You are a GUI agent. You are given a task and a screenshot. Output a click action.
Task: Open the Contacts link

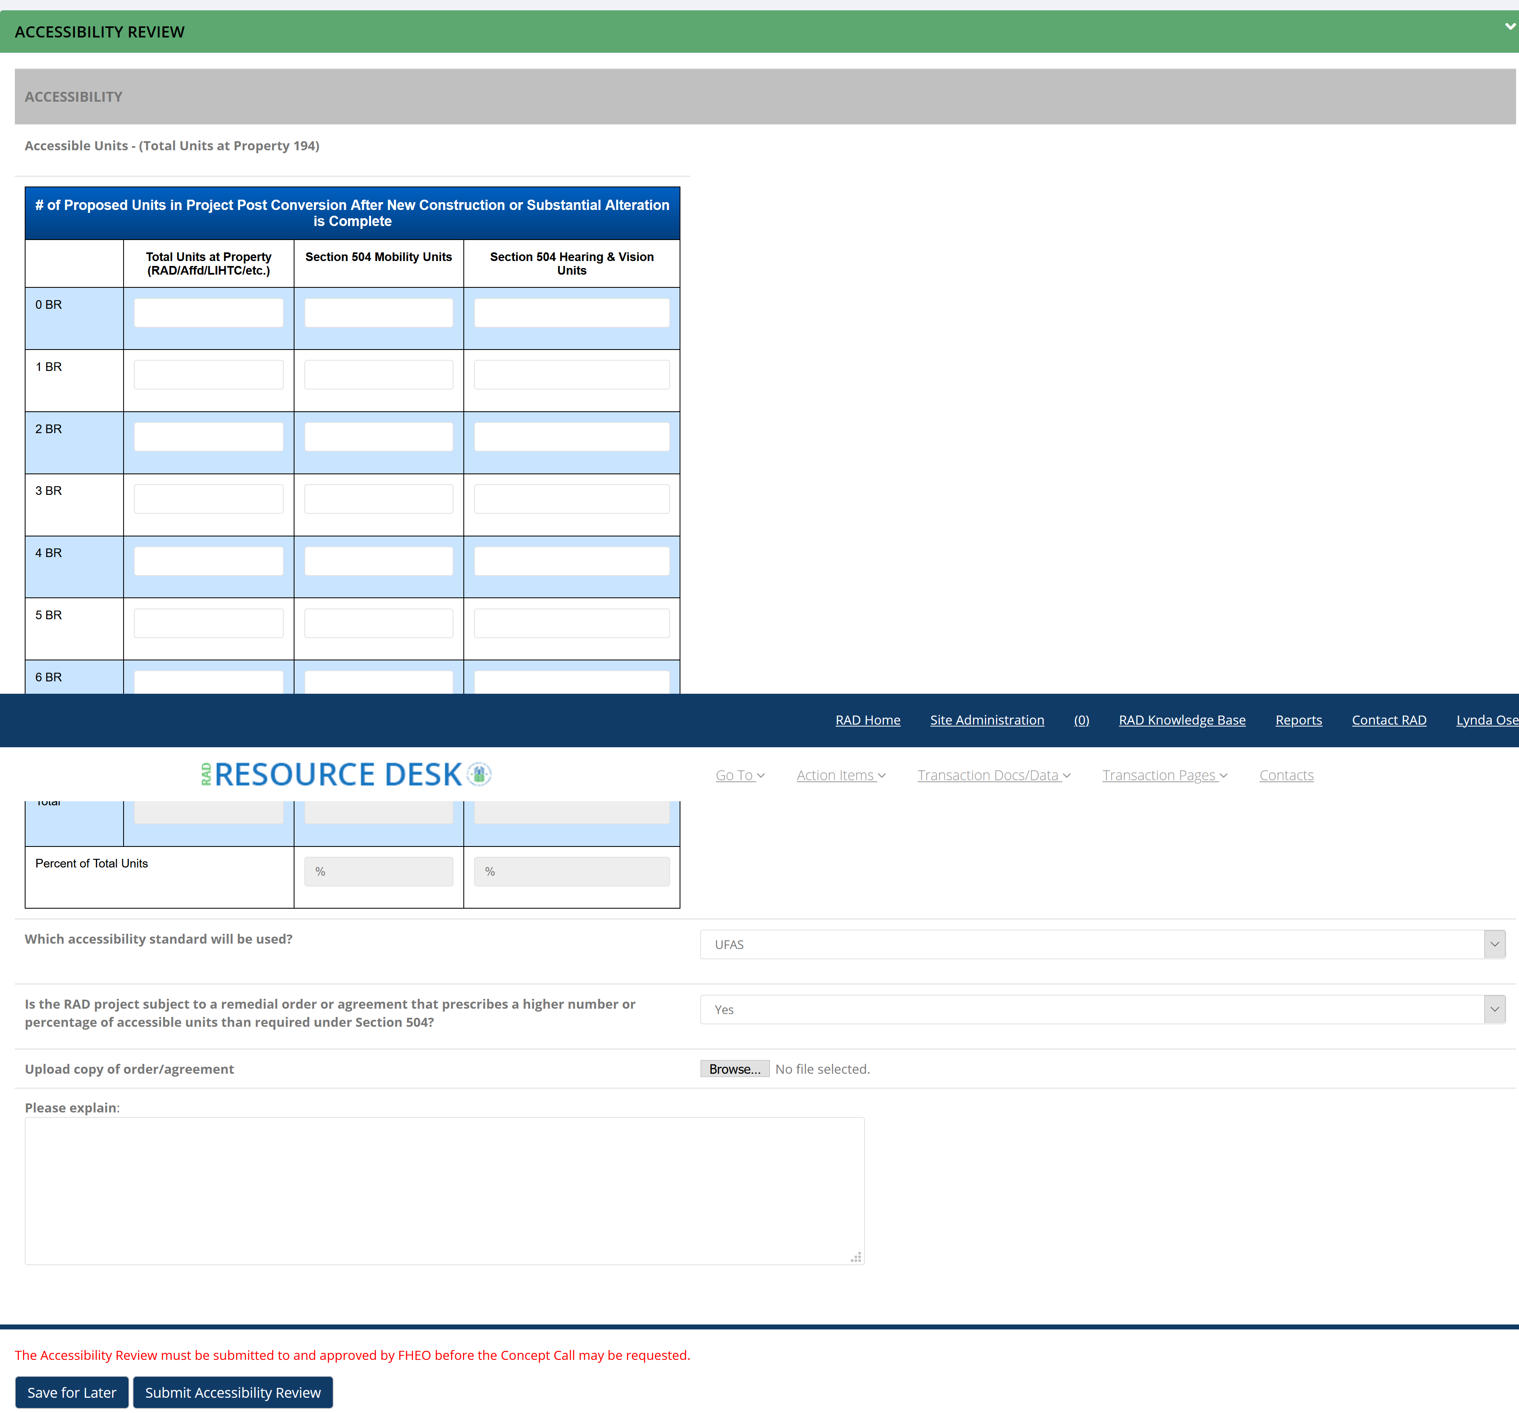coord(1286,775)
